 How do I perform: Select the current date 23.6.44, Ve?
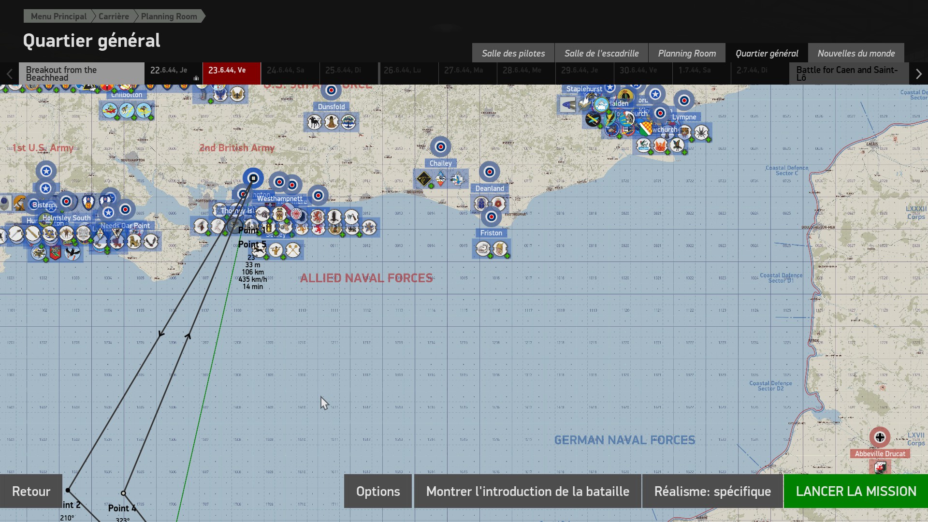(x=232, y=73)
